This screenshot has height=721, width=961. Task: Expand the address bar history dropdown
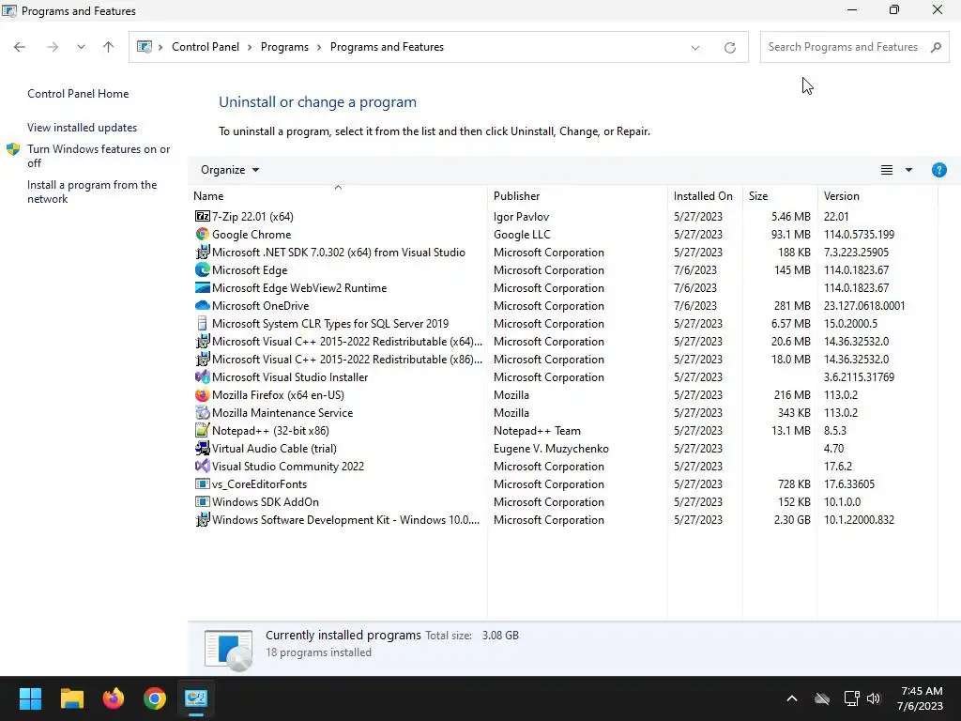pos(695,47)
